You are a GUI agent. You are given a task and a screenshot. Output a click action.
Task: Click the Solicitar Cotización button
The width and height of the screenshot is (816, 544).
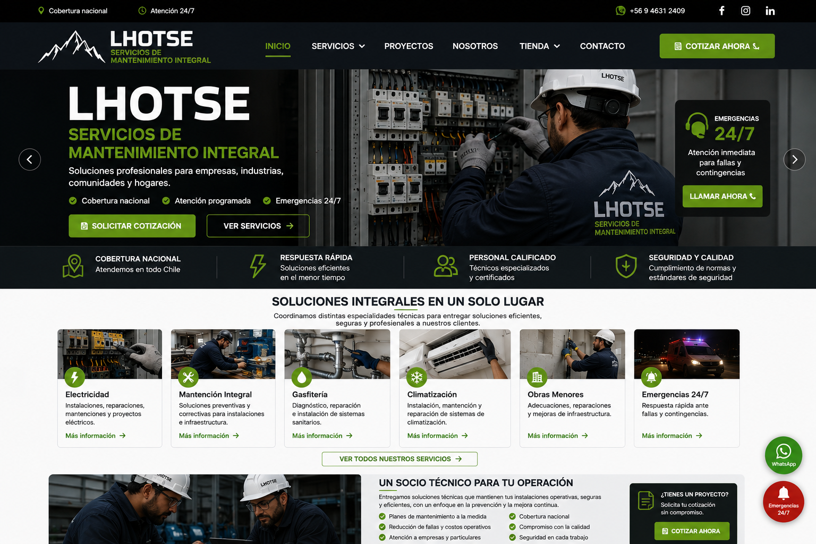click(132, 226)
